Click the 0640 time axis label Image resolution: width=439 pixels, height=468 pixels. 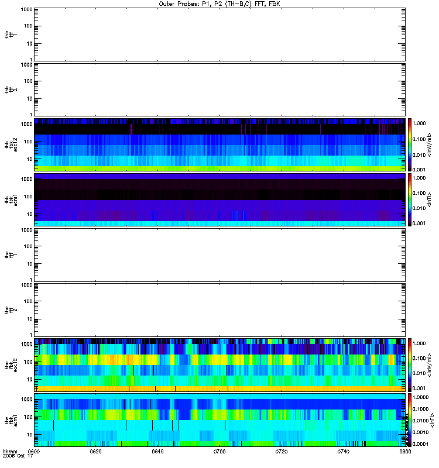point(157,452)
